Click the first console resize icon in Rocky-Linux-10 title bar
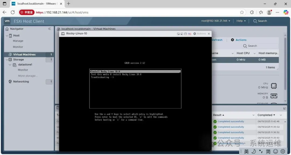The image size is (291, 155). [x=178, y=34]
